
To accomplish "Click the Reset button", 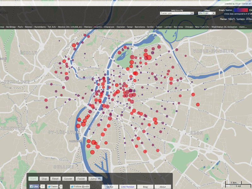I will 55,179.
